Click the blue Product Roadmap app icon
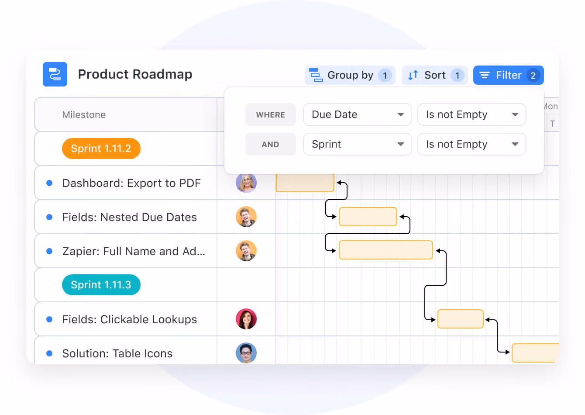The height and width of the screenshot is (415, 585). pos(55,74)
